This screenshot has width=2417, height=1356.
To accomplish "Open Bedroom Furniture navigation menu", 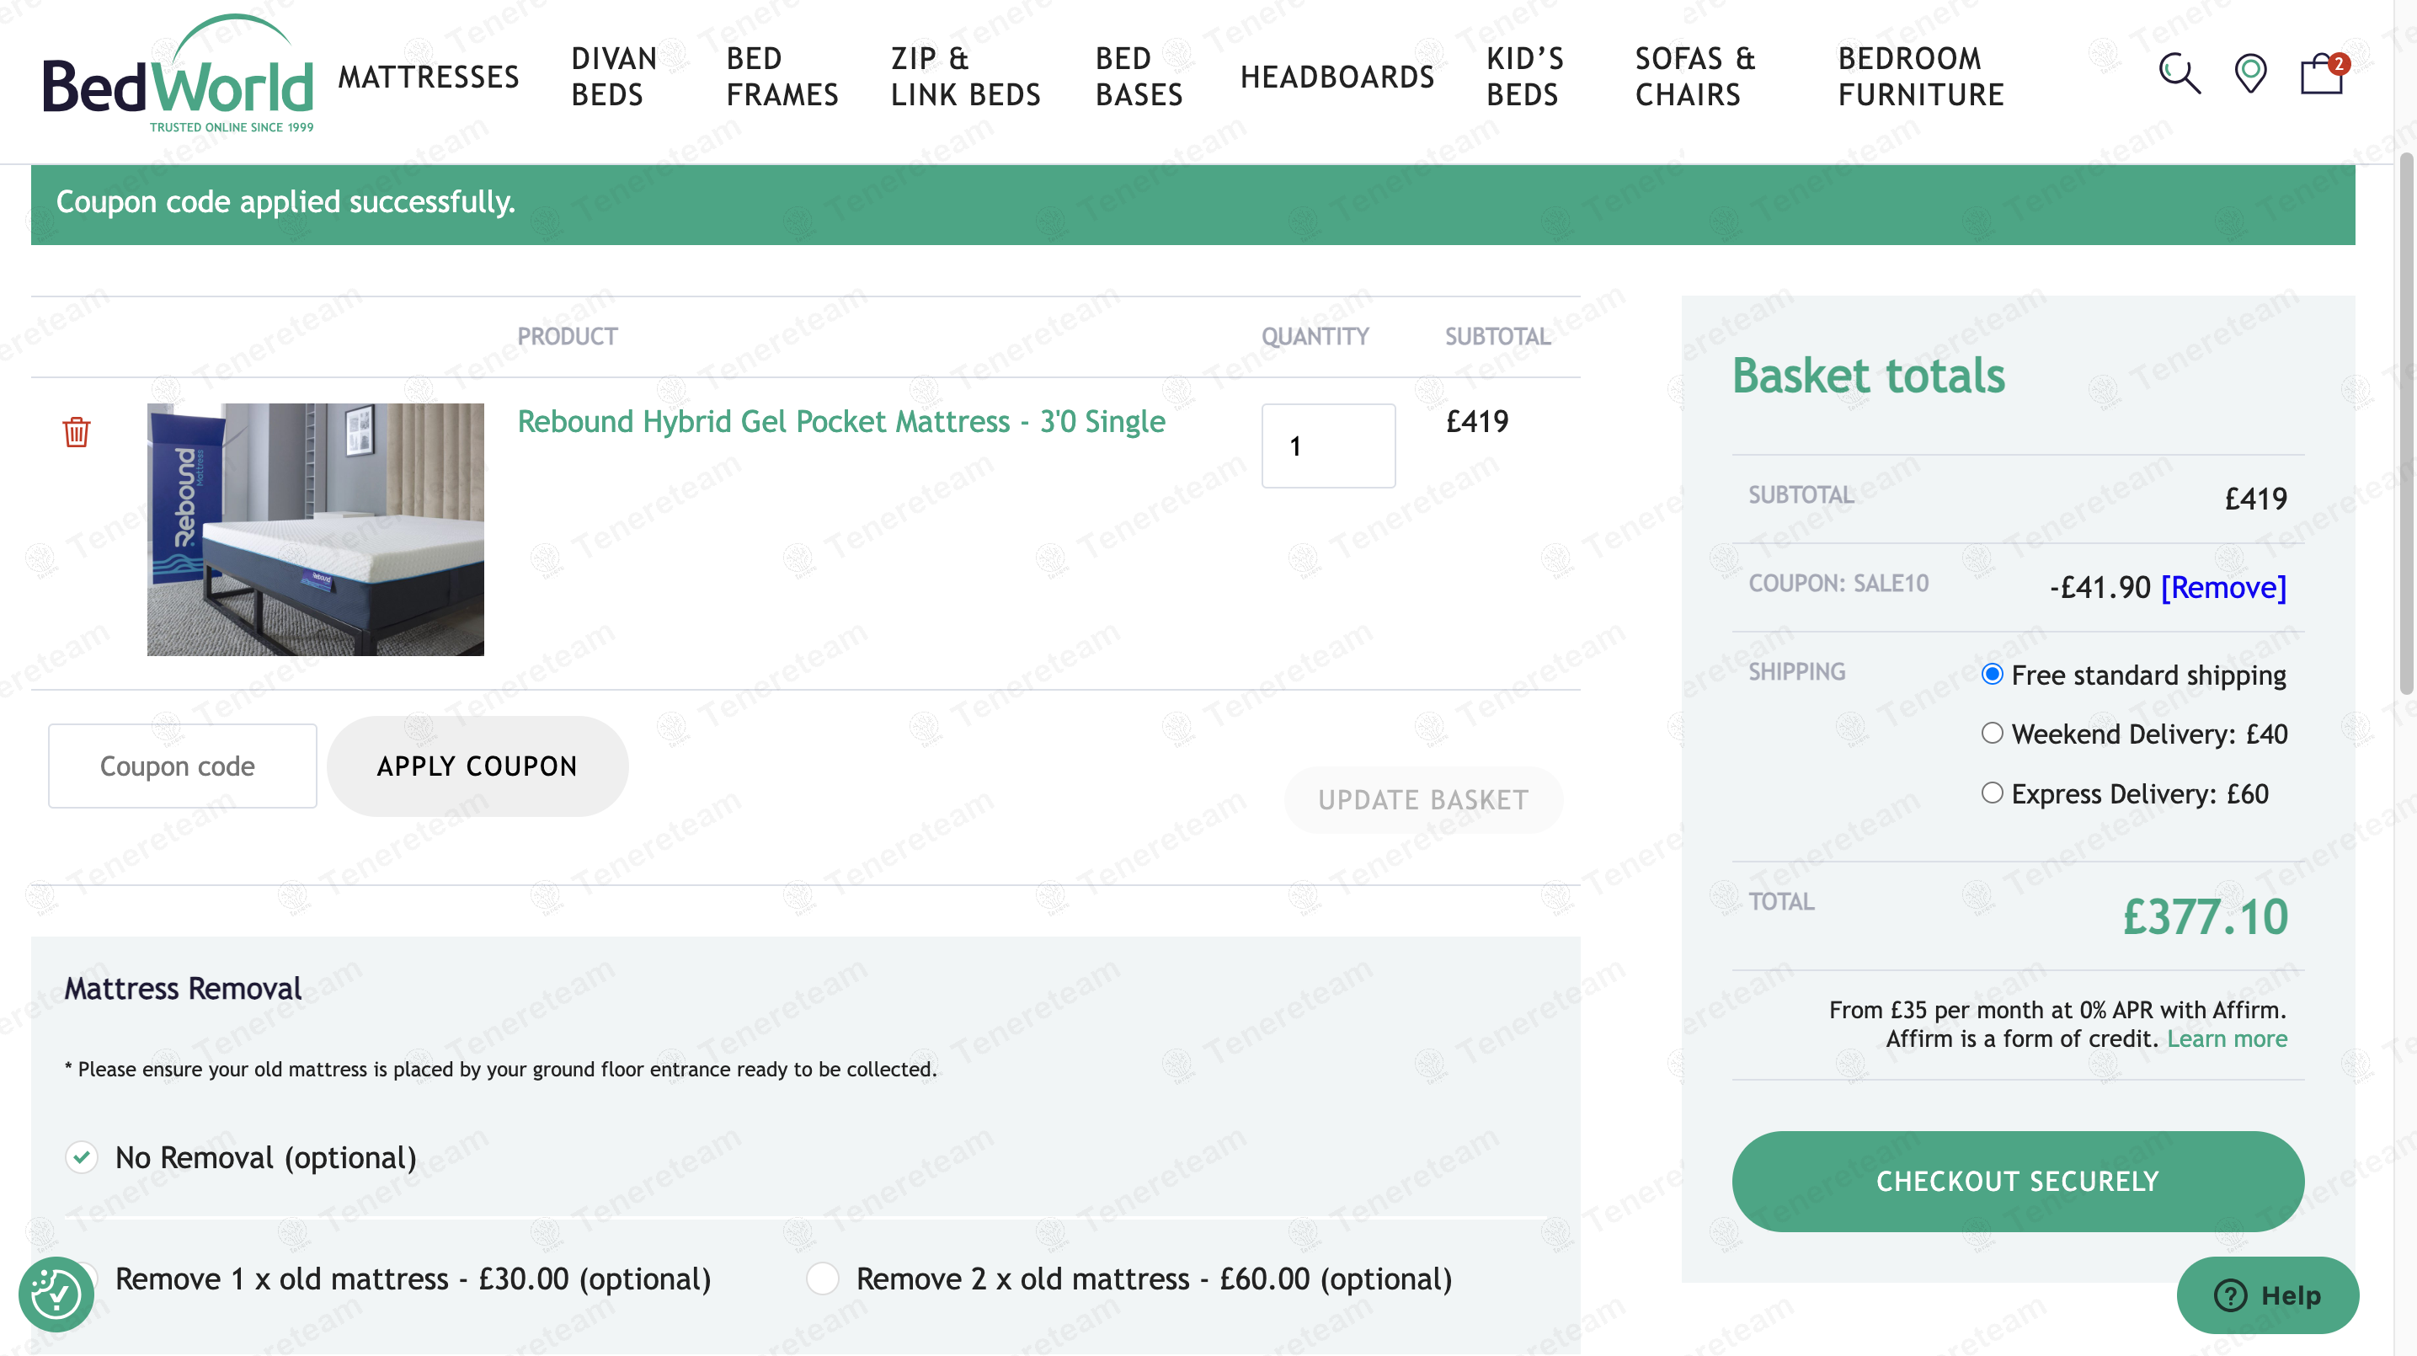I will pos(1921,77).
